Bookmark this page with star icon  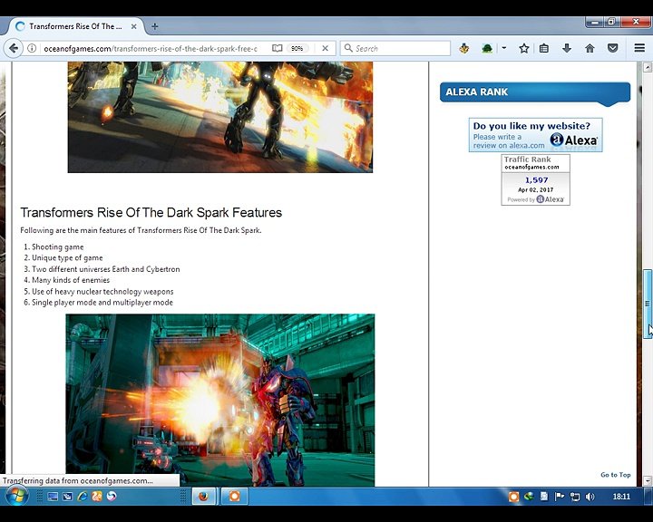coord(523,48)
